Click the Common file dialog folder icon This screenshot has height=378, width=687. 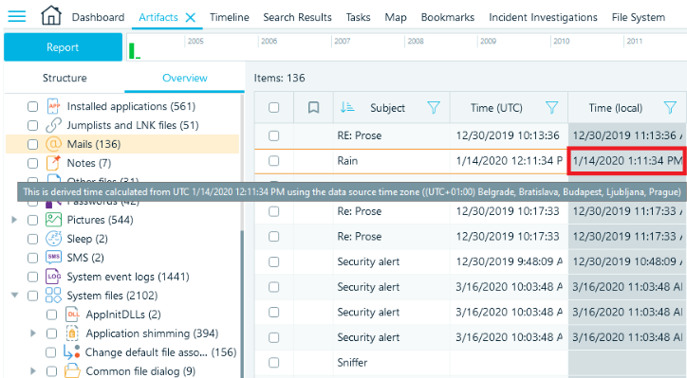point(72,371)
